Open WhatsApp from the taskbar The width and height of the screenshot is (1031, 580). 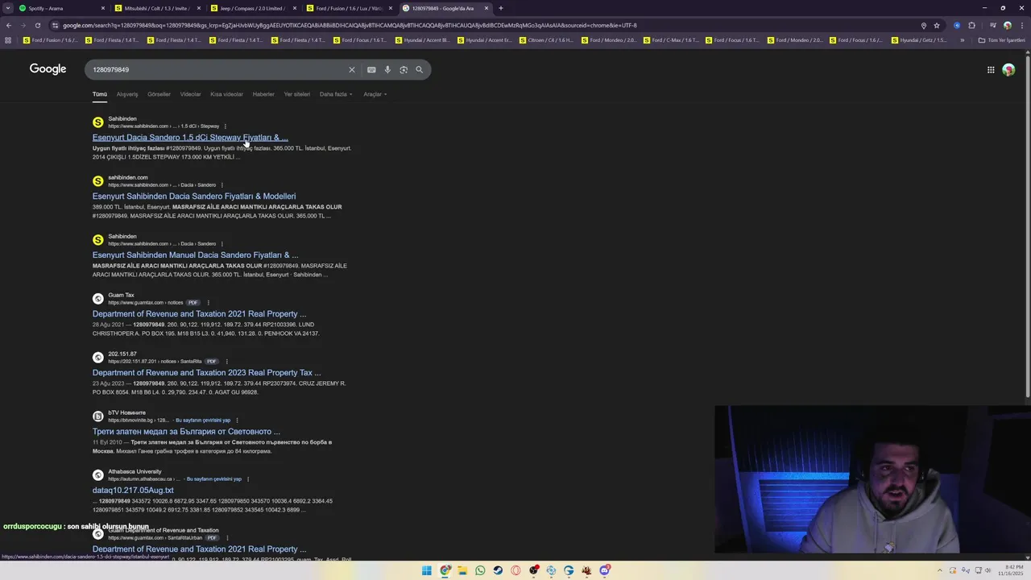[480, 570]
